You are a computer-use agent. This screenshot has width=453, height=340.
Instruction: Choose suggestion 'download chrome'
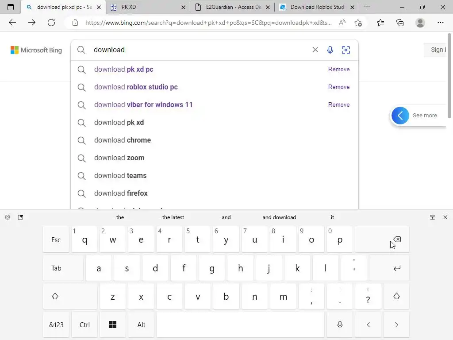(215, 140)
